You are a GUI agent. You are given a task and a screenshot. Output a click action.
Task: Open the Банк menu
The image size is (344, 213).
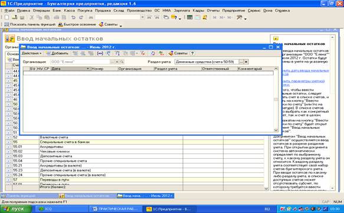click(x=57, y=11)
